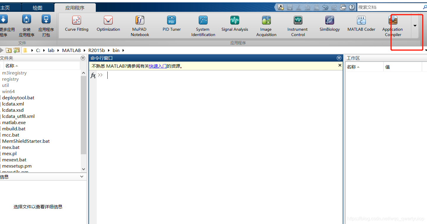
Task: Click the switch windows icon
Action: (343, 7)
